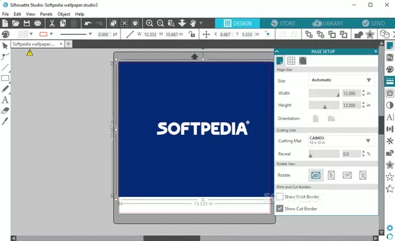Image resolution: width=395 pixels, height=241 pixels.
Task: Open the File menu
Action: tap(5, 14)
